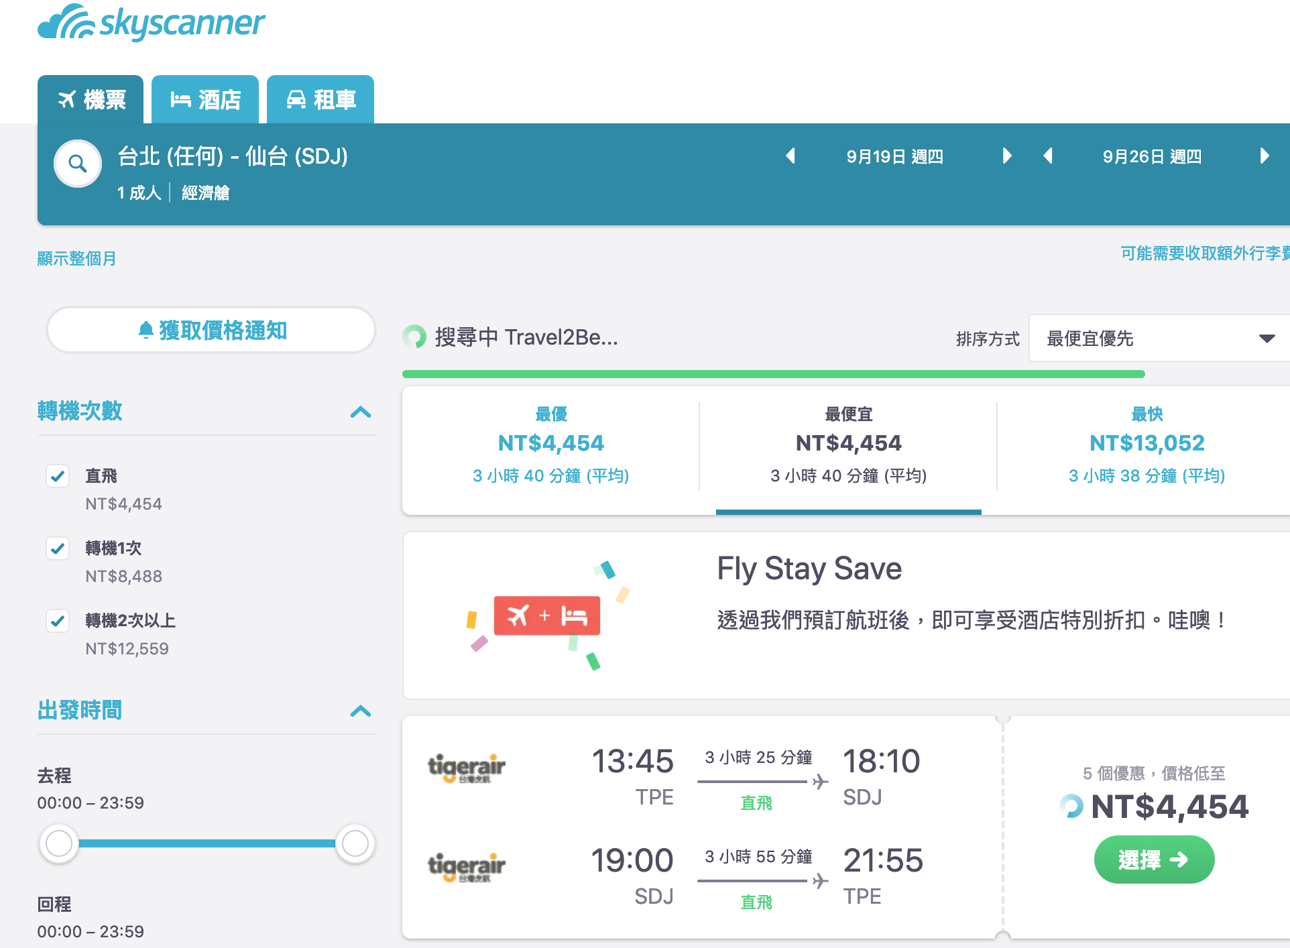
Task: Click the return tigerair logo
Action: coord(467,868)
